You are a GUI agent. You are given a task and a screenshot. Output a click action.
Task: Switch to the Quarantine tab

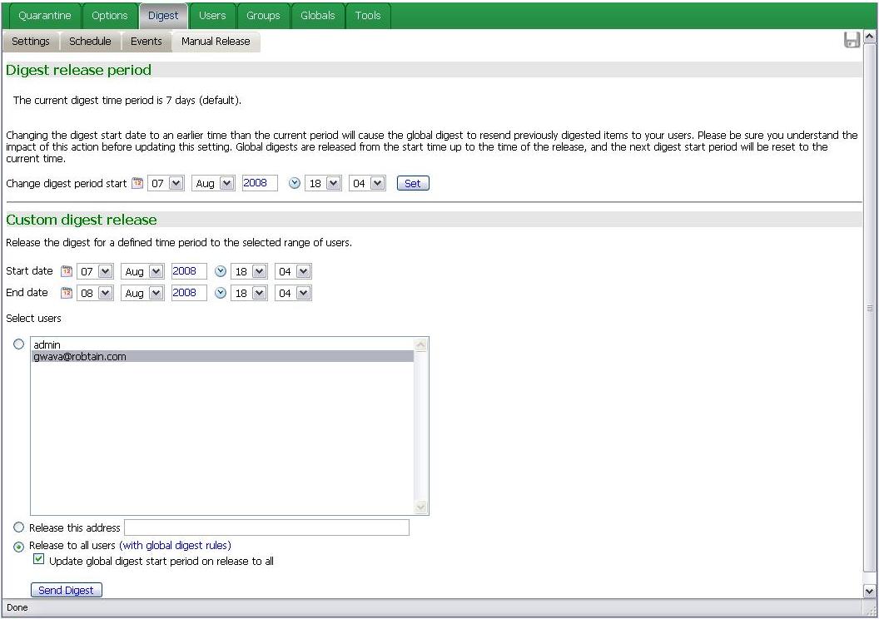[45, 16]
